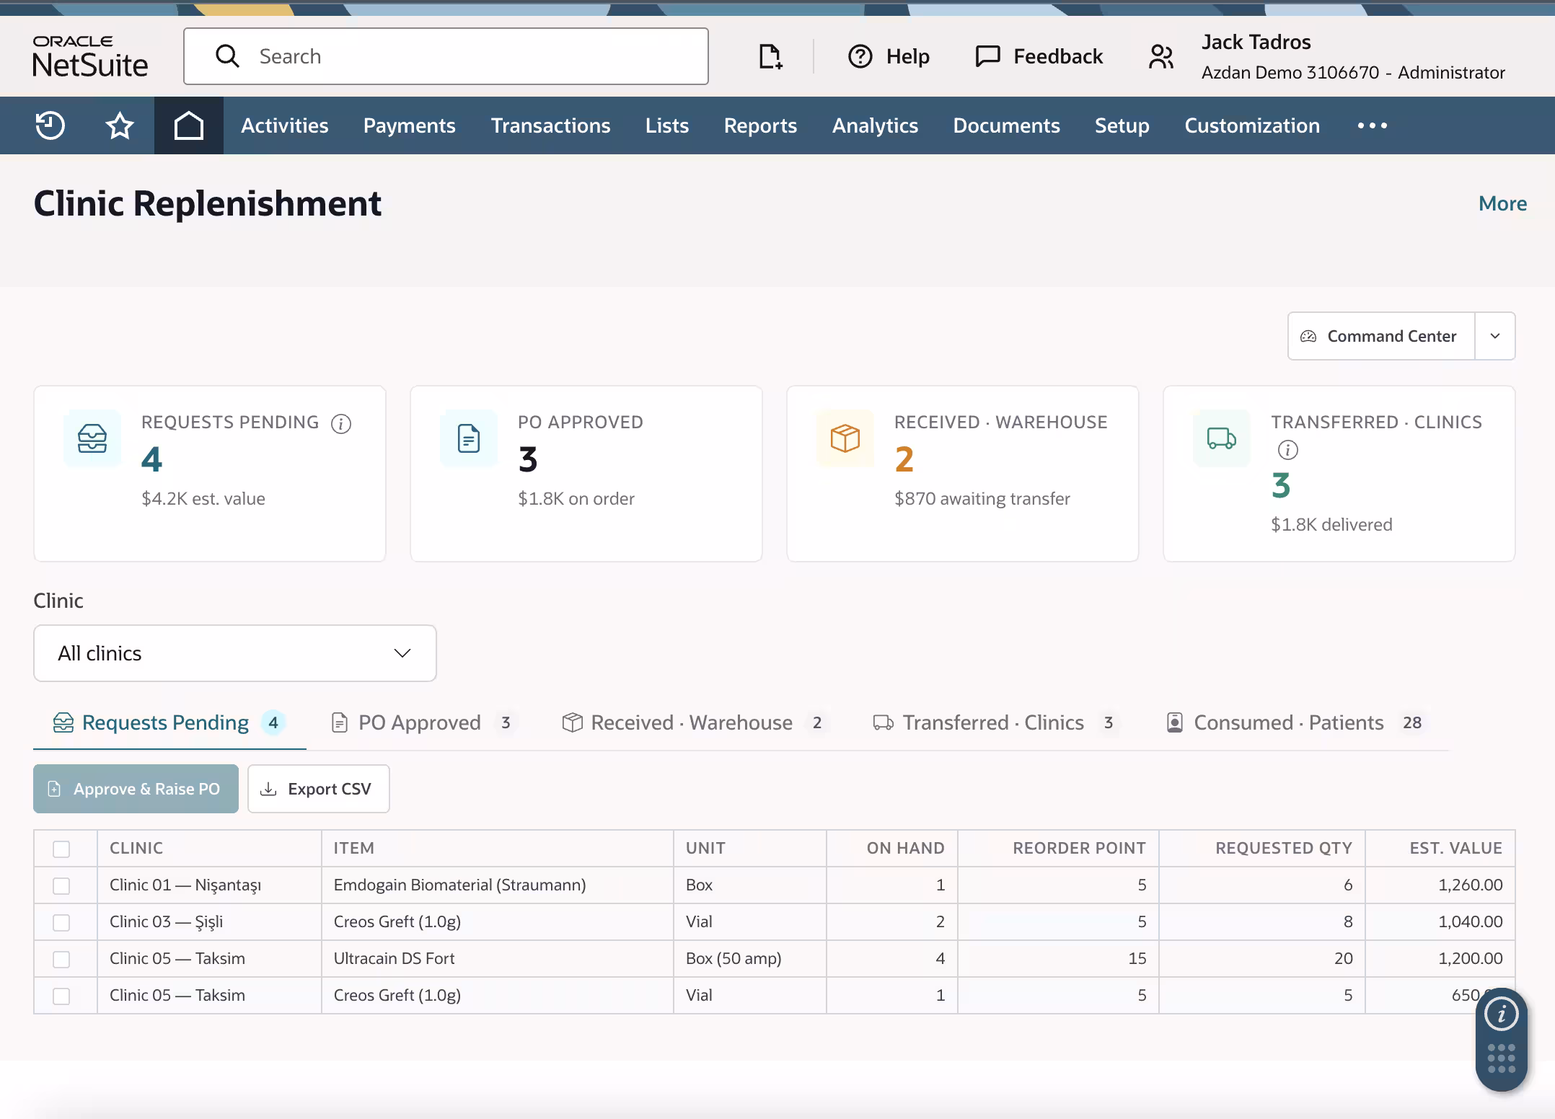Open the Customization menu
Image resolution: width=1555 pixels, height=1119 pixels.
pos(1252,125)
